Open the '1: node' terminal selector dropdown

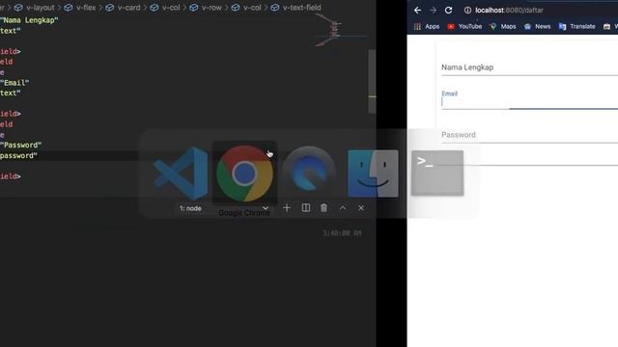[224, 208]
